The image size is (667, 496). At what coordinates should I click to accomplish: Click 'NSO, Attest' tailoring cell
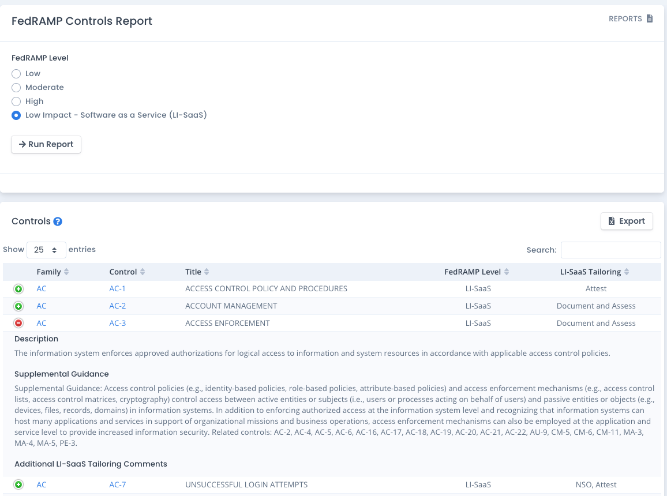[596, 484]
